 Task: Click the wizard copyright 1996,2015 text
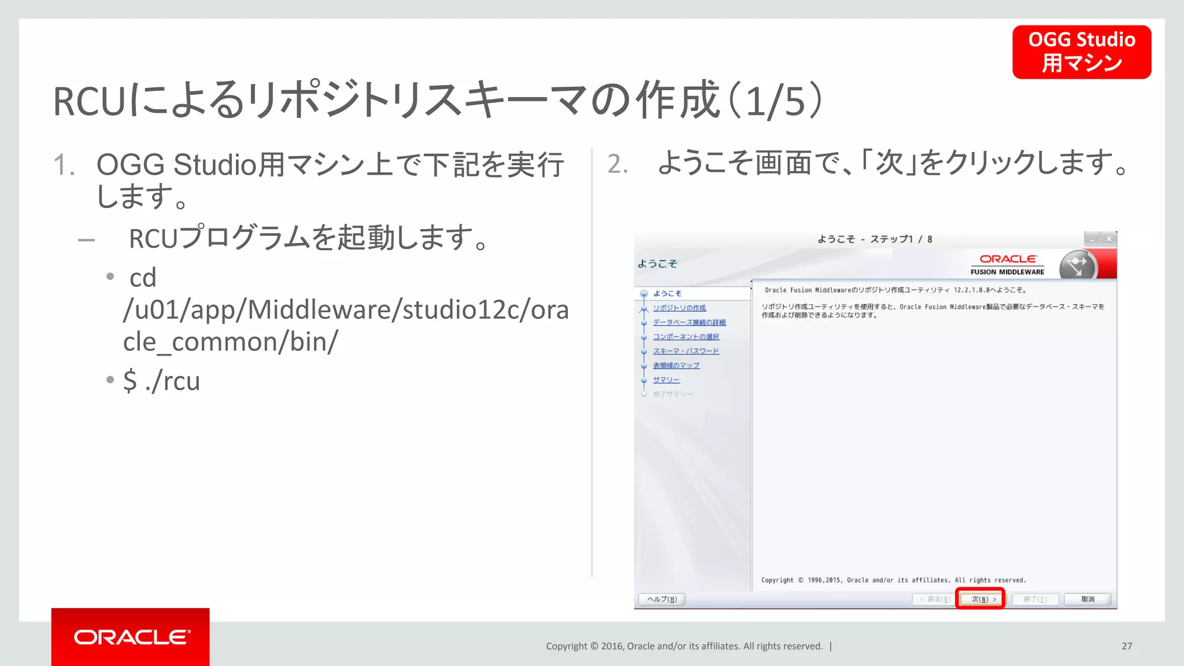(x=894, y=580)
